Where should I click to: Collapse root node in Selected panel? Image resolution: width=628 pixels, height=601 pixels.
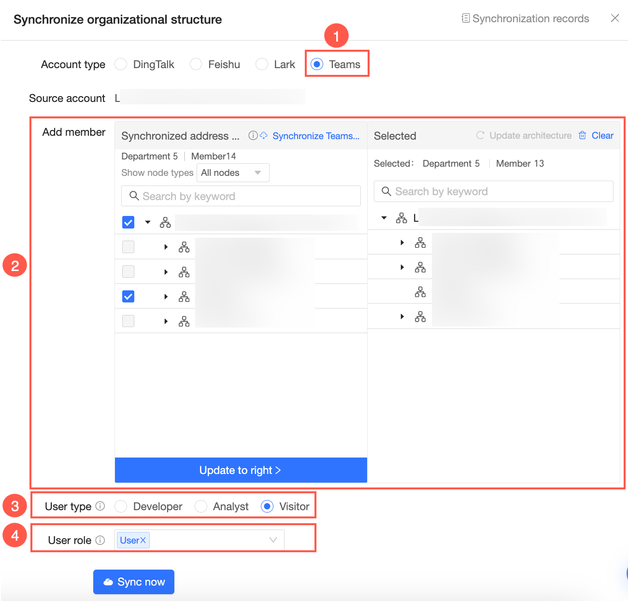[x=384, y=218]
